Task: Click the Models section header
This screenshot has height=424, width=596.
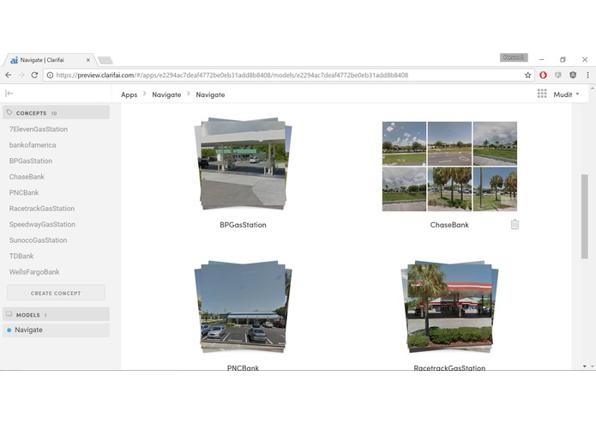Action: pyautogui.click(x=57, y=315)
